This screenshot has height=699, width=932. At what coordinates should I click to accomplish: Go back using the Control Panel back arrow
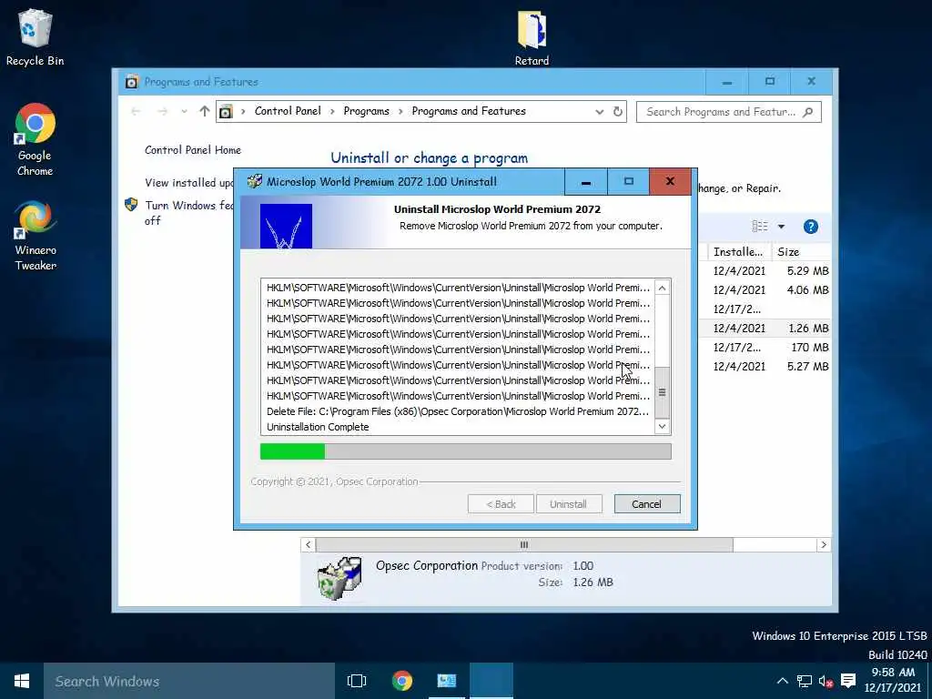point(136,111)
